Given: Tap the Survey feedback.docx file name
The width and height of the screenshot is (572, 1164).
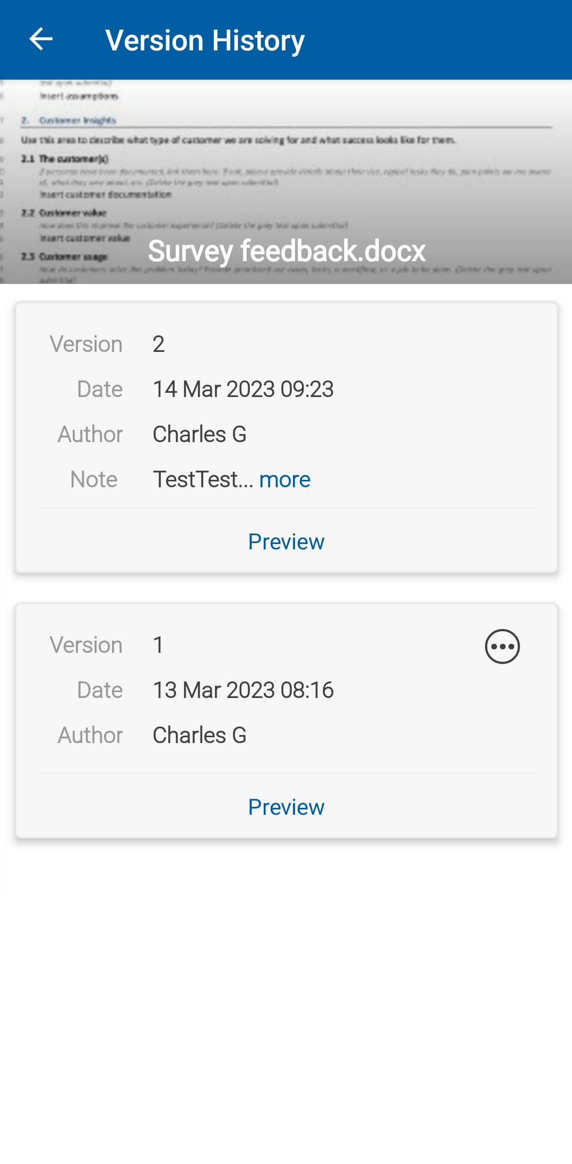Looking at the screenshot, I should pos(287,251).
